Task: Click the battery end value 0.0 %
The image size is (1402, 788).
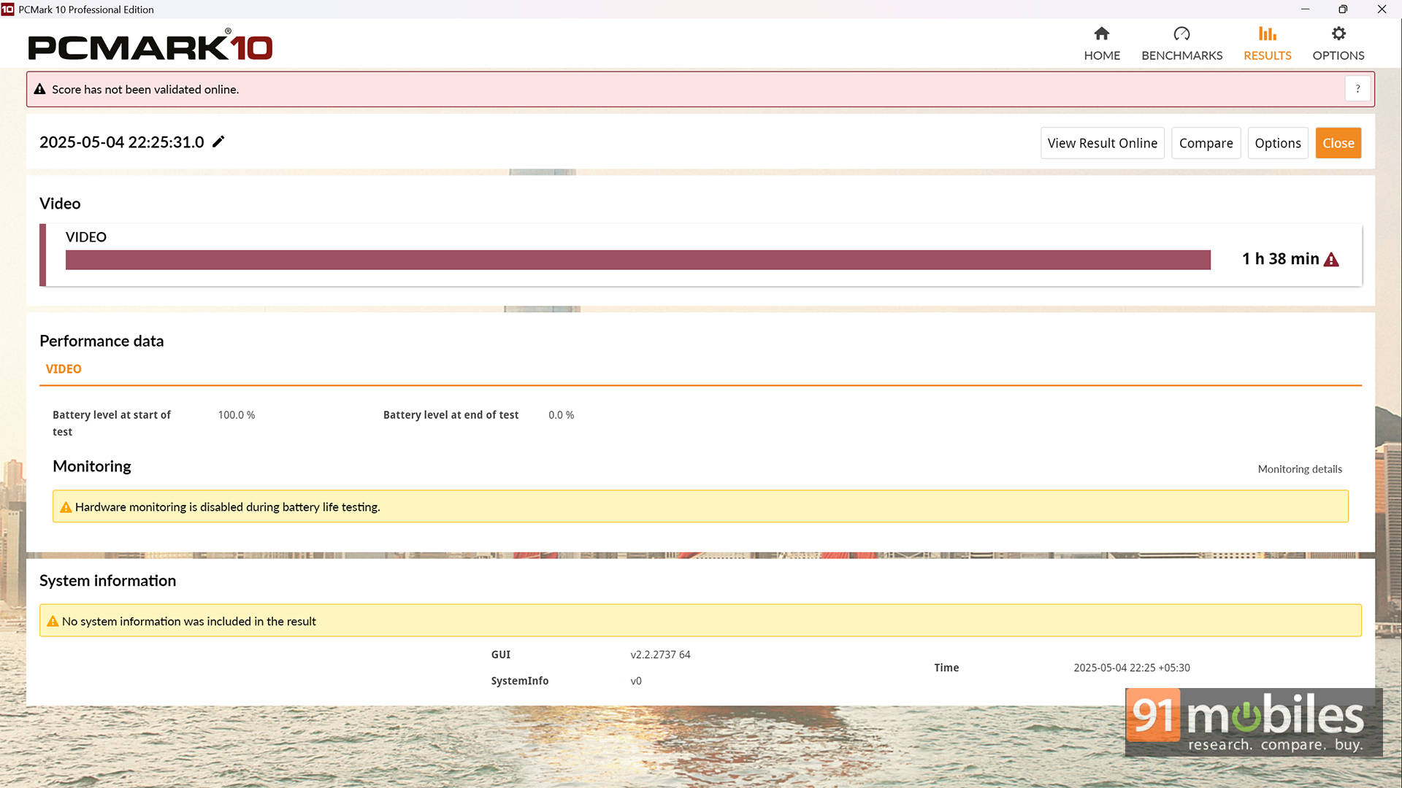Action: 561,415
